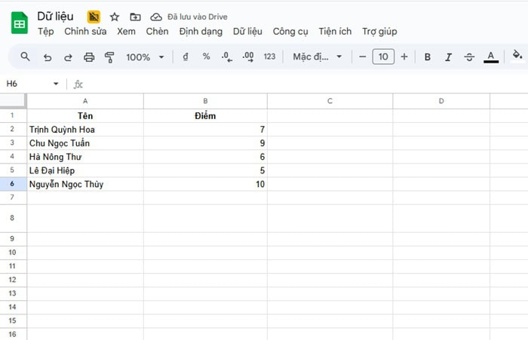Expand the Name Box dropdown arrow
Screen dimensions: 528x340
coord(55,84)
